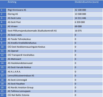Select OÜ Eesti Keskkonnauuringute Keskus row
The width and height of the screenshot is (103, 97).
click(x=51, y=47)
